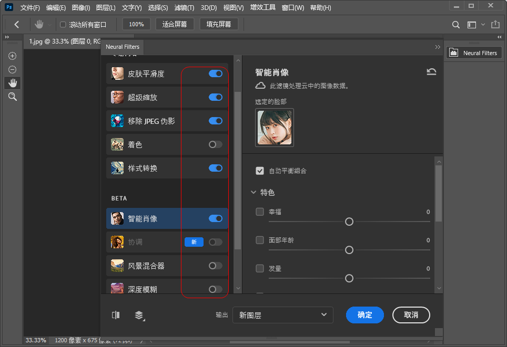Click the 皮肤平滑度 filter icon
This screenshot has height=347, width=507.
coord(117,73)
